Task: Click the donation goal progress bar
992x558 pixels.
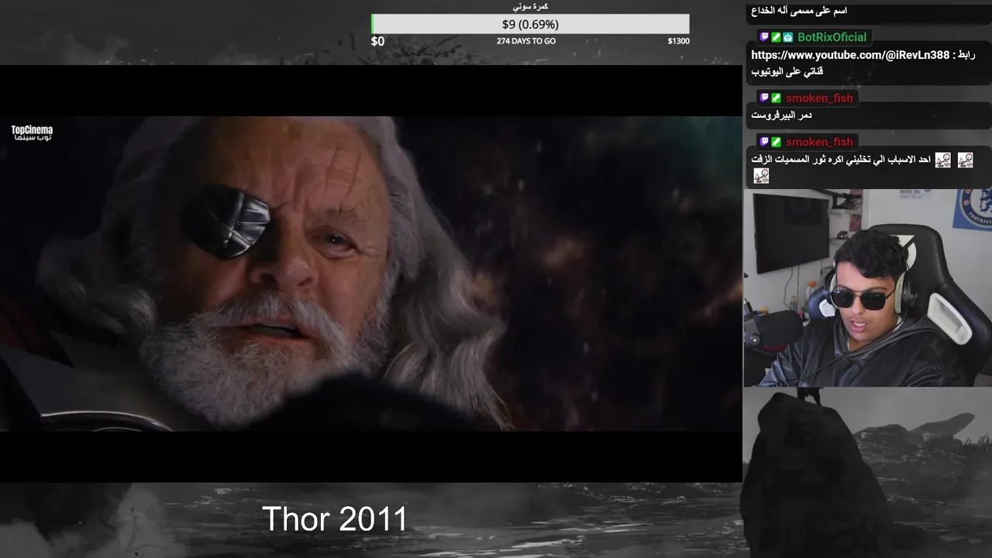Action: pos(530,24)
